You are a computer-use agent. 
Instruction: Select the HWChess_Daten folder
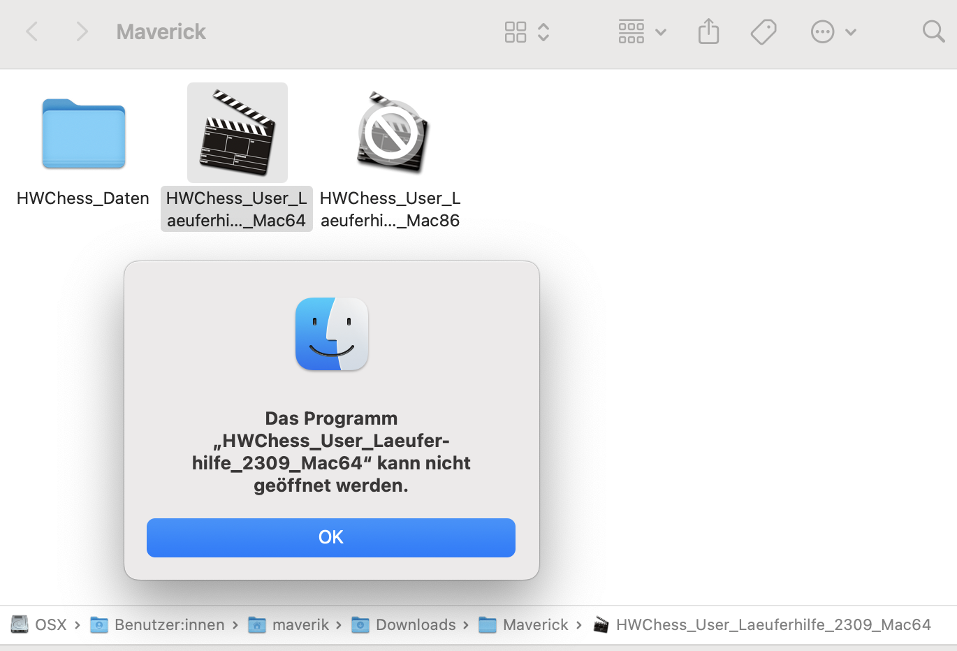coord(83,133)
